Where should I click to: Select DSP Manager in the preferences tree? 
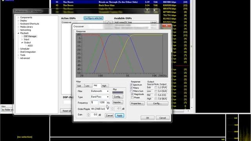pyautogui.click(x=30, y=36)
